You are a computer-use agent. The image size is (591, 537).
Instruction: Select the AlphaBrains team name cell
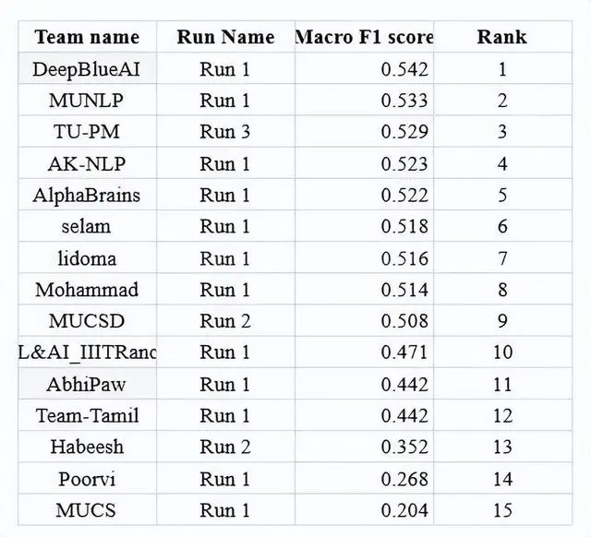(x=87, y=196)
